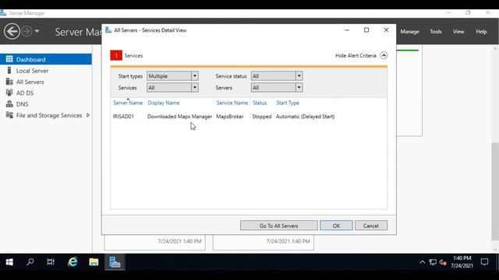The image size is (499, 280).
Task: Sort by the Status column header
Action: (260, 103)
